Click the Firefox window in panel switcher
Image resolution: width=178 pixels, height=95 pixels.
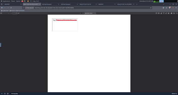point(161,1)
